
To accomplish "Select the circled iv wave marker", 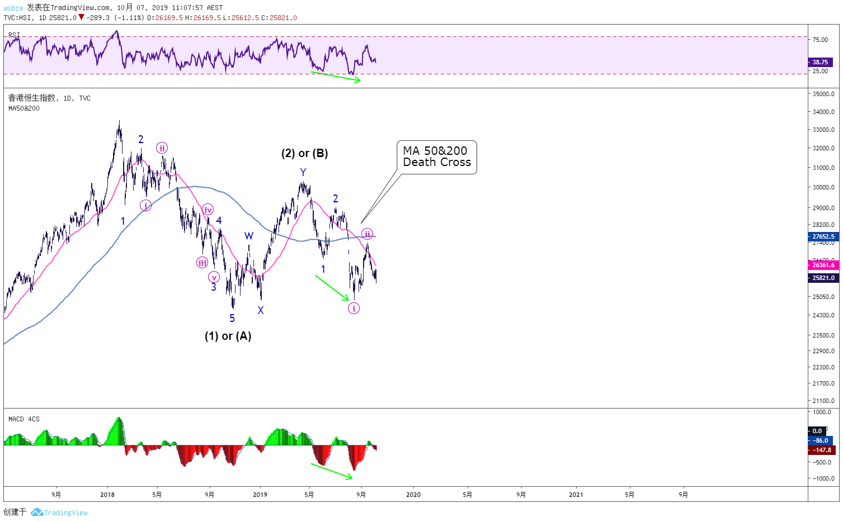I will tap(208, 210).
